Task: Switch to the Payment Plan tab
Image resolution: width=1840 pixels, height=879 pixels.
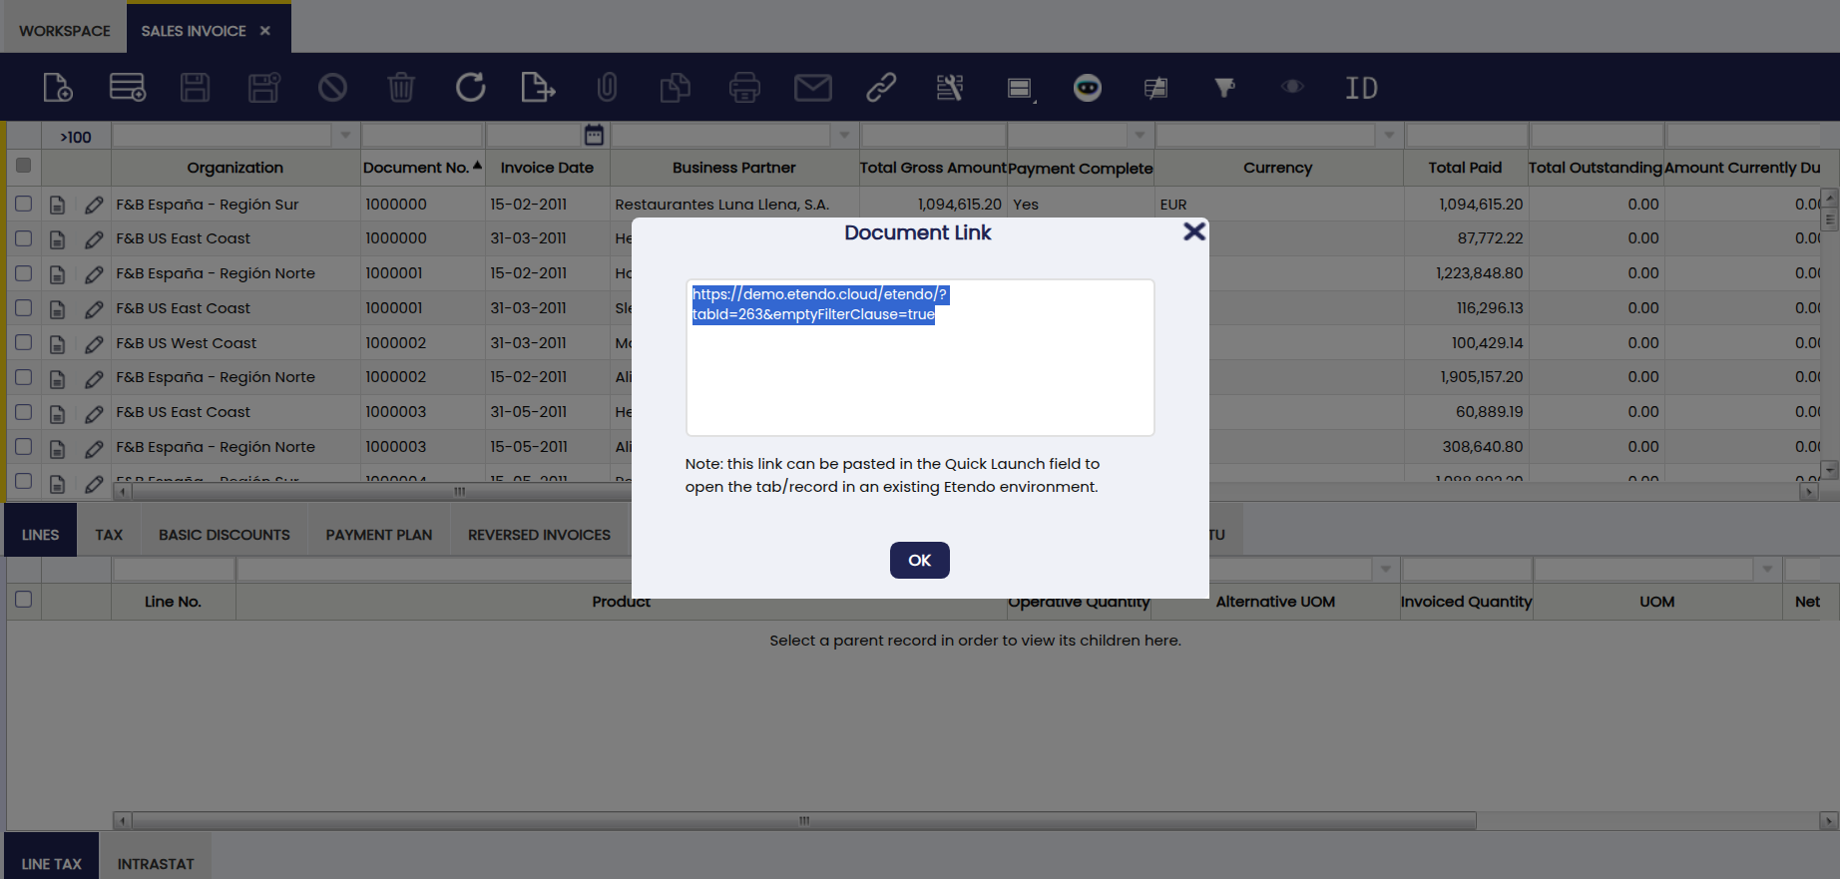Action: click(x=378, y=535)
